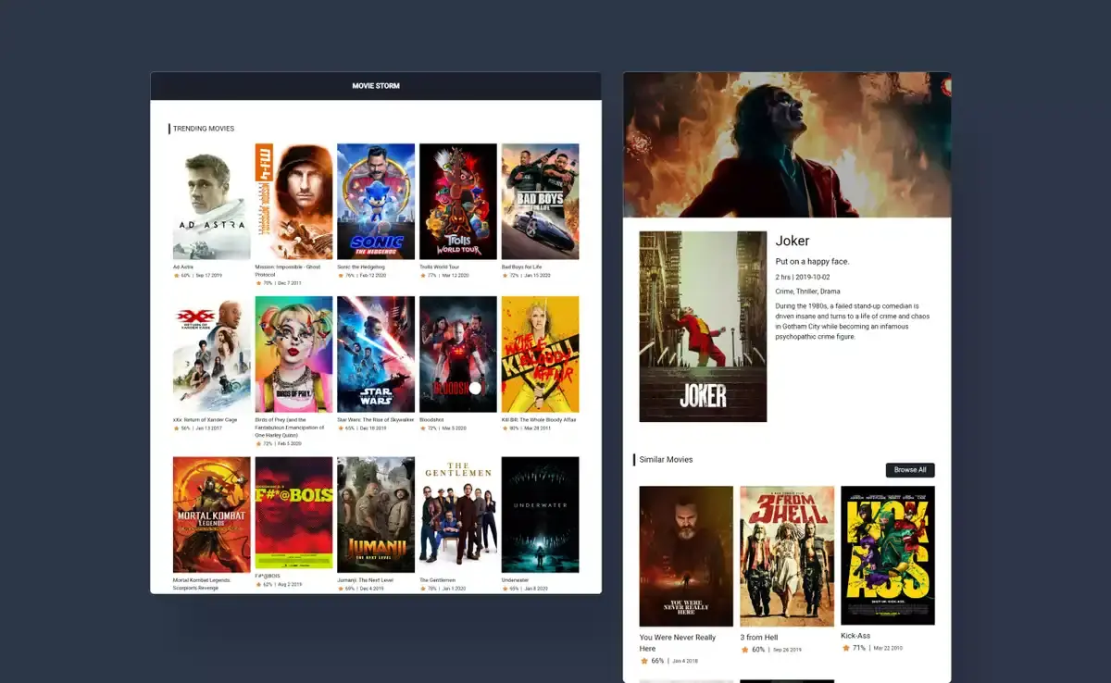Click the "Bad Boys for Life" title text

(x=522, y=267)
